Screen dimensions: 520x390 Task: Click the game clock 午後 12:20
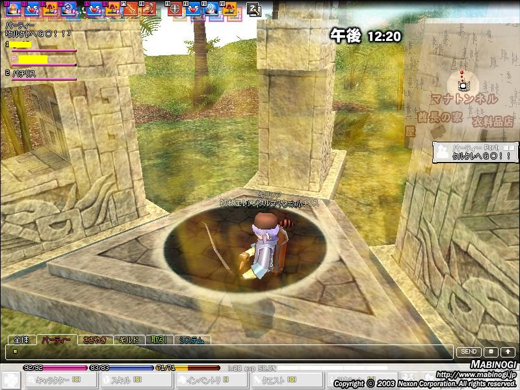[x=365, y=36]
